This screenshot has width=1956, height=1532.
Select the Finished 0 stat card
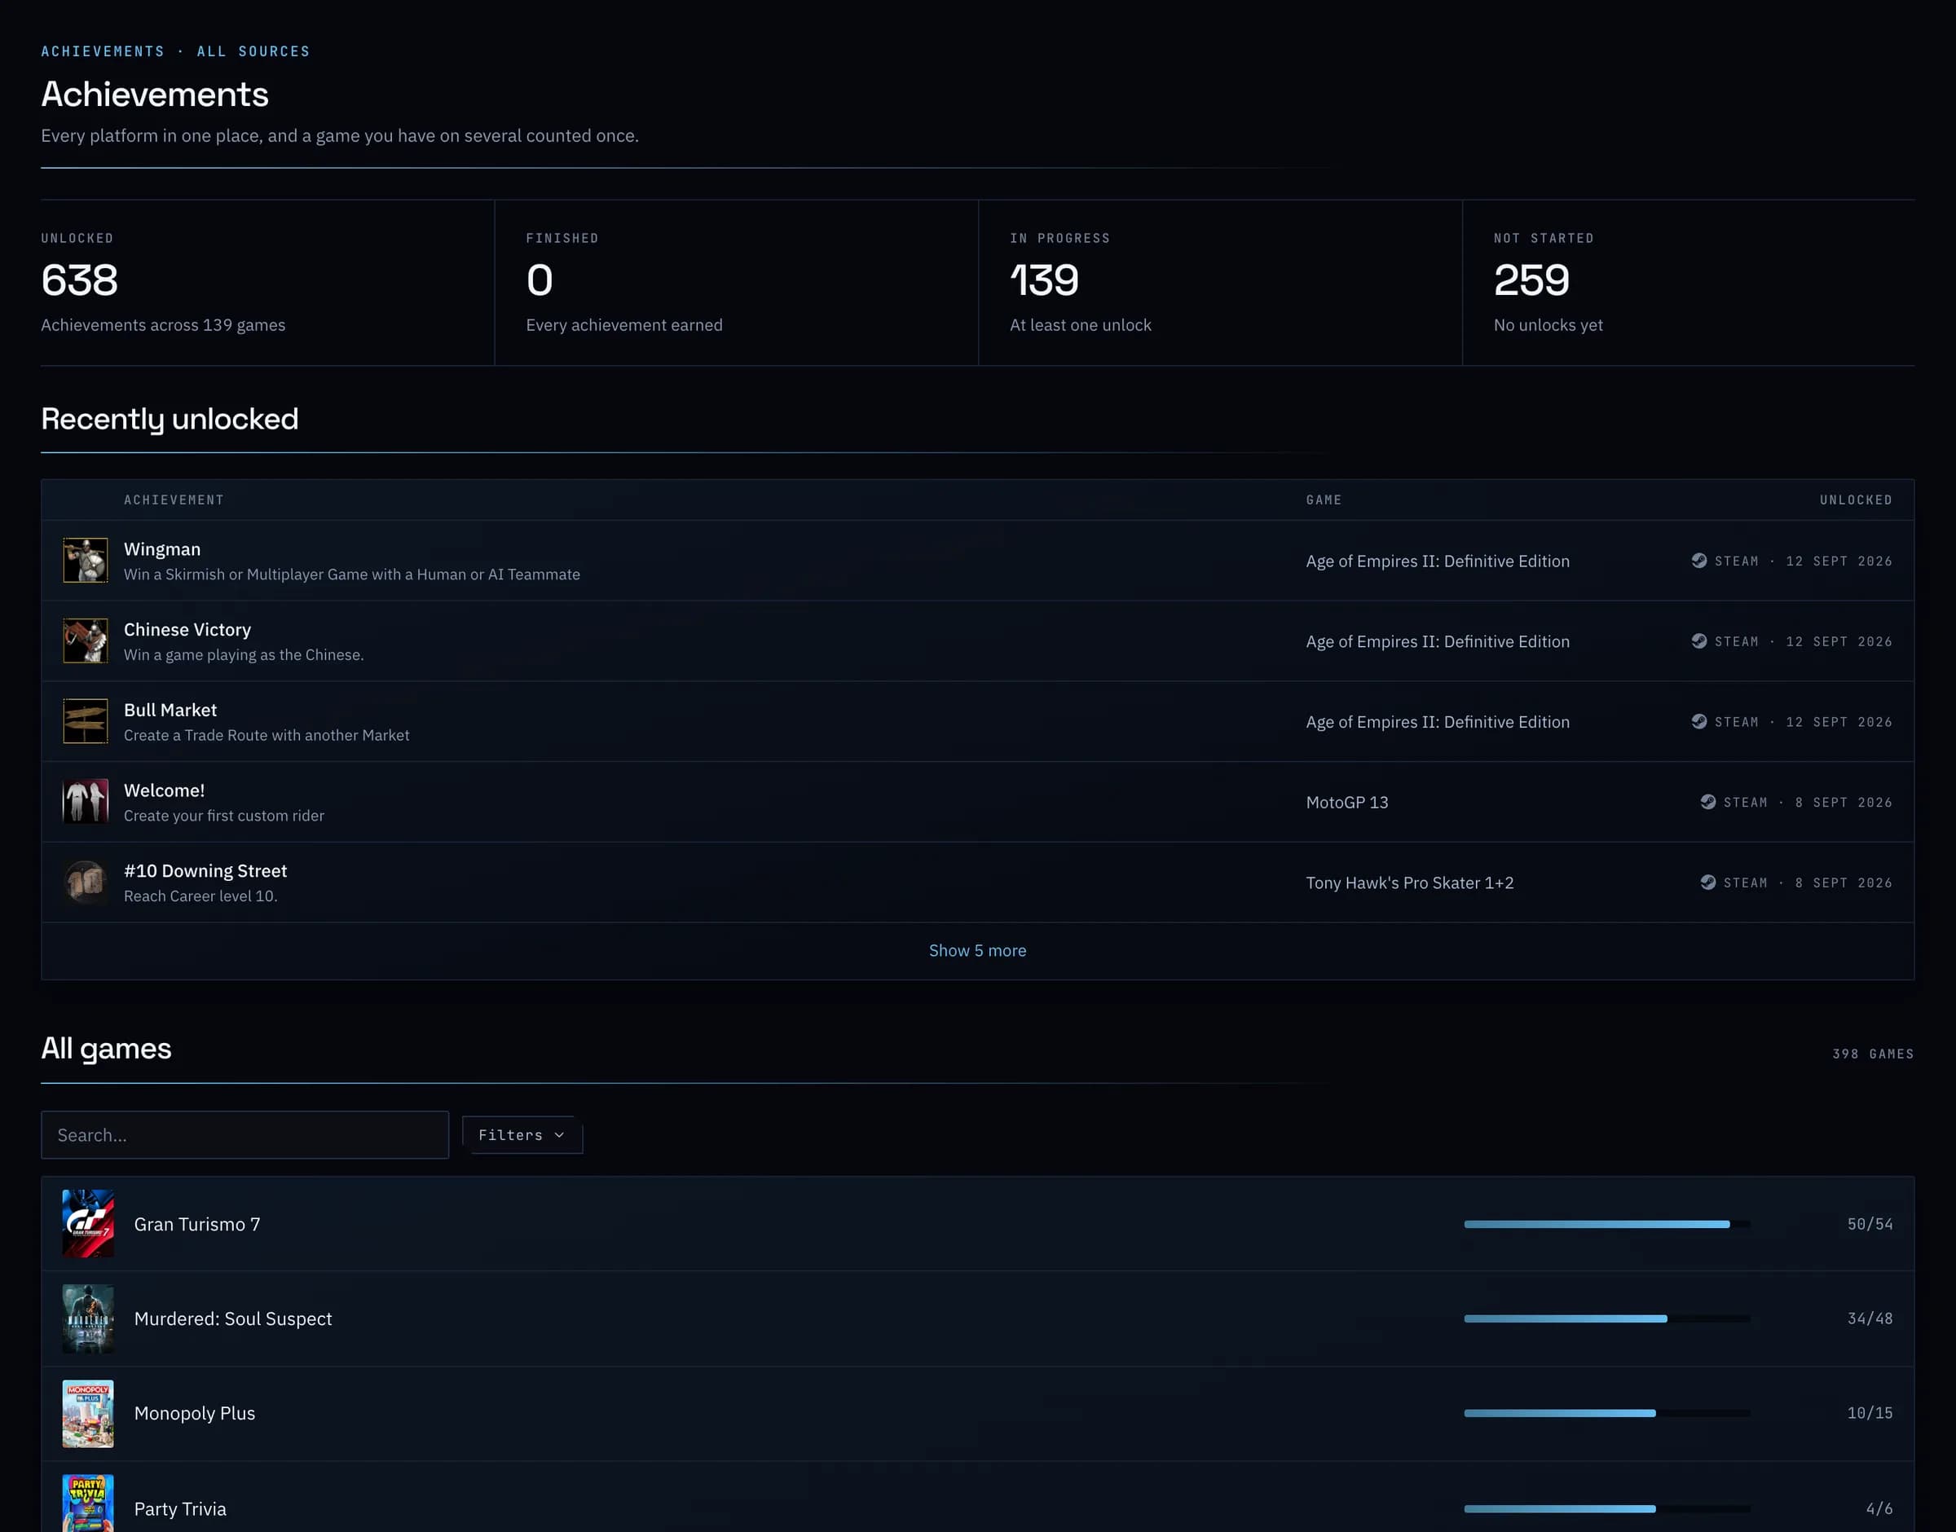click(736, 283)
